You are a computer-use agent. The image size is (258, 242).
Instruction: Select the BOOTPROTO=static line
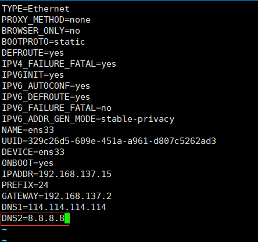point(44,42)
